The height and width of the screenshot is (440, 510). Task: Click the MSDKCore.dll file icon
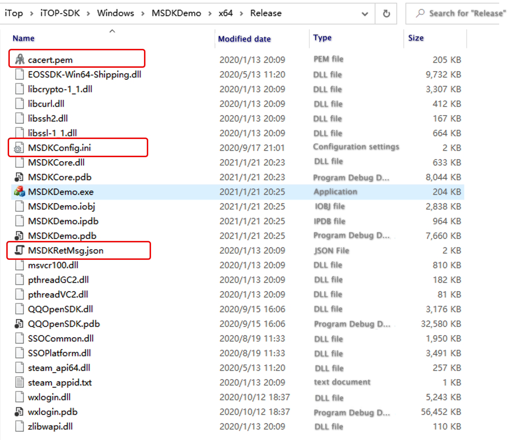(20, 162)
